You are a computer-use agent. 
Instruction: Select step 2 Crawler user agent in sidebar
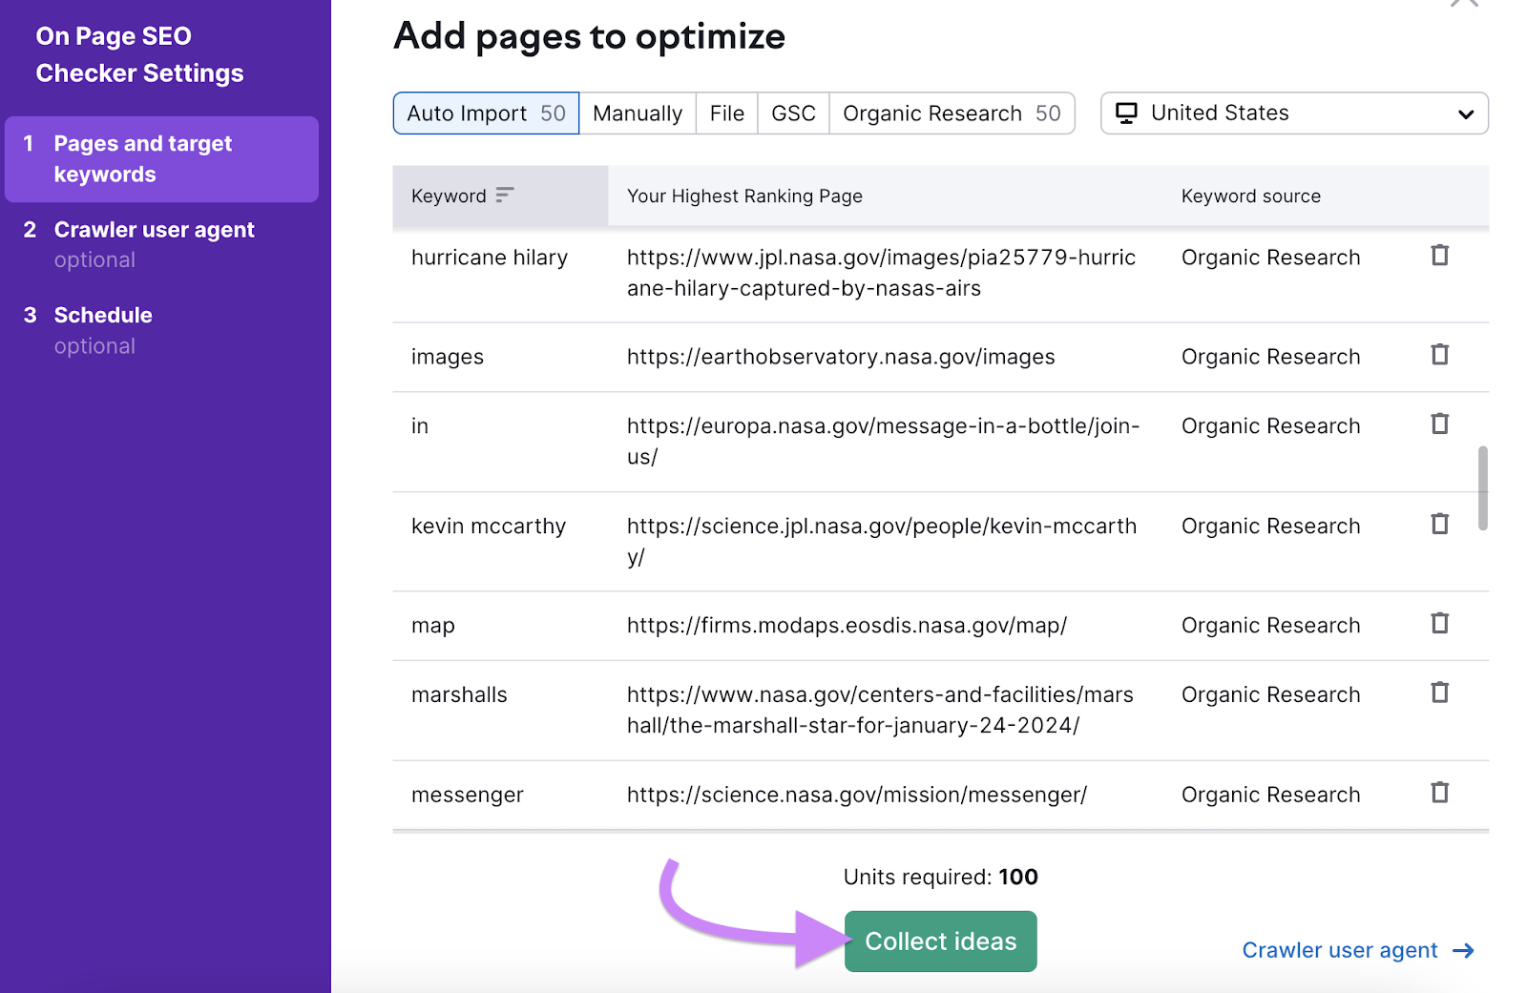(x=154, y=229)
